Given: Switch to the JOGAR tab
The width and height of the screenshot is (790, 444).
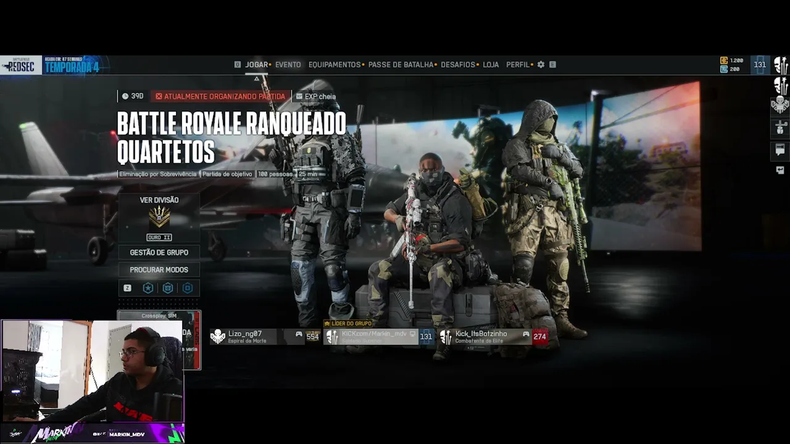Looking at the screenshot, I should pos(257,64).
